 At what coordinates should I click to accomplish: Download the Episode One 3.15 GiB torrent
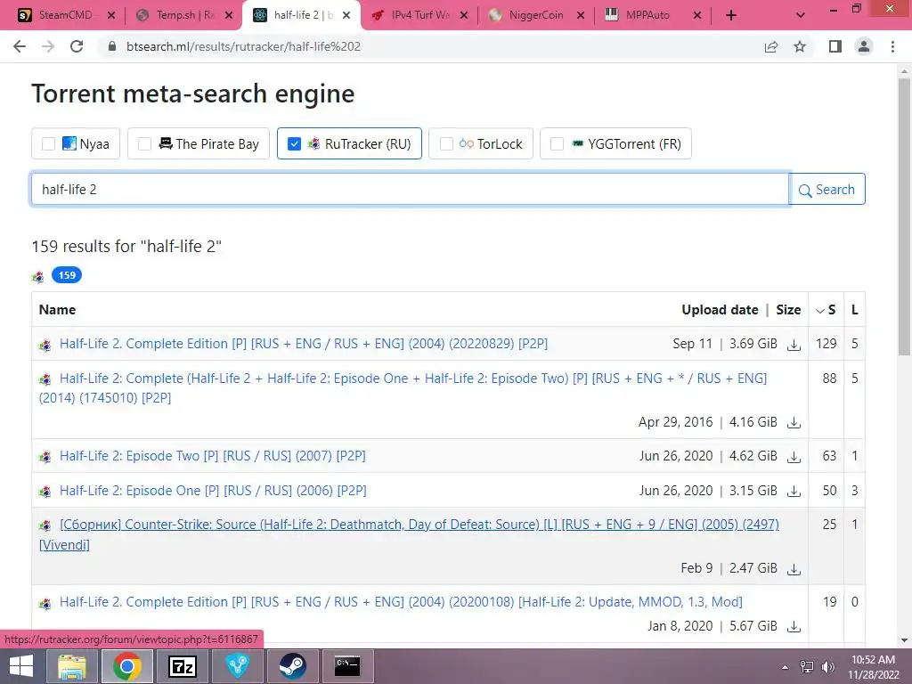pos(794,492)
